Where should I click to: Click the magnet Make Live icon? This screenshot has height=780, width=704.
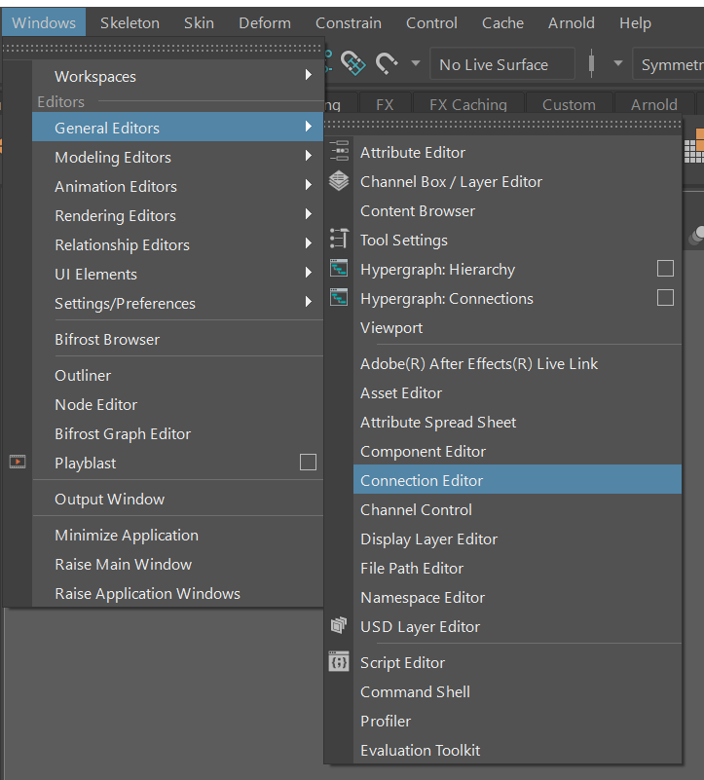pyautogui.click(x=387, y=64)
